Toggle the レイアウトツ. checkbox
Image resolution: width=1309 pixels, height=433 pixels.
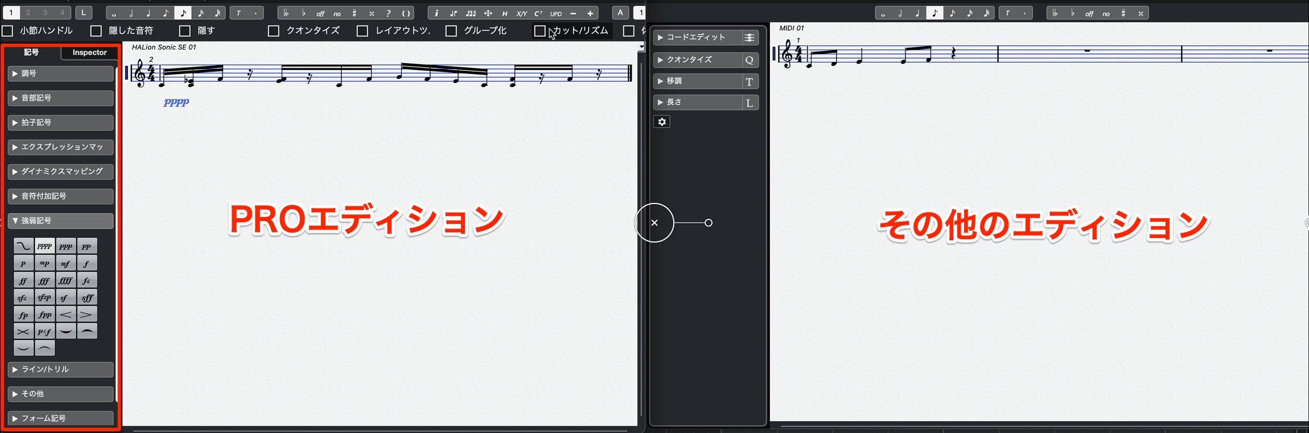click(x=363, y=31)
